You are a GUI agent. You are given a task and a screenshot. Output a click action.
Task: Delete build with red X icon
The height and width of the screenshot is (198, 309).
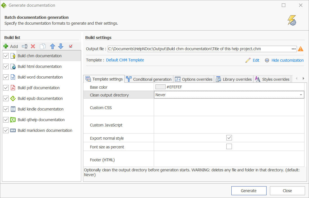point(33,46)
